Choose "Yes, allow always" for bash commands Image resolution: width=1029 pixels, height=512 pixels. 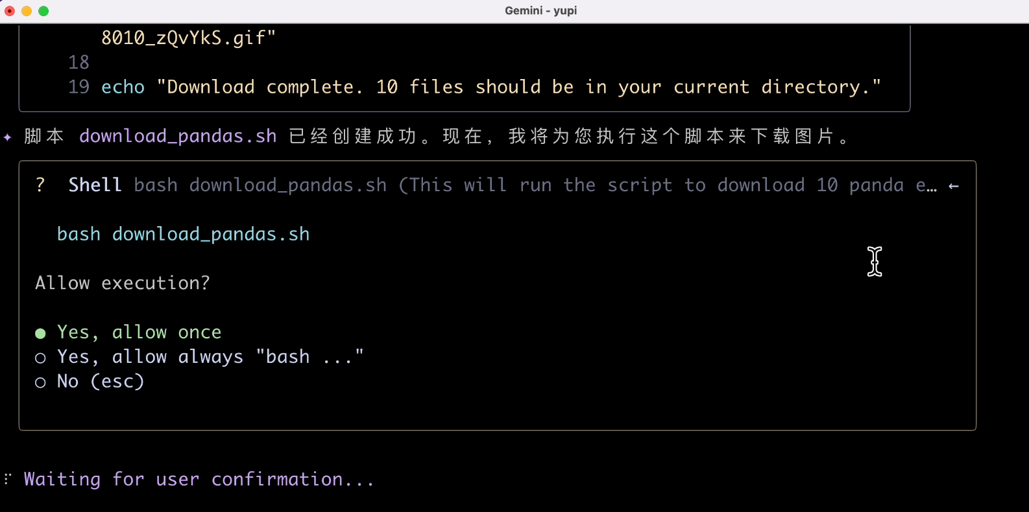tap(210, 357)
